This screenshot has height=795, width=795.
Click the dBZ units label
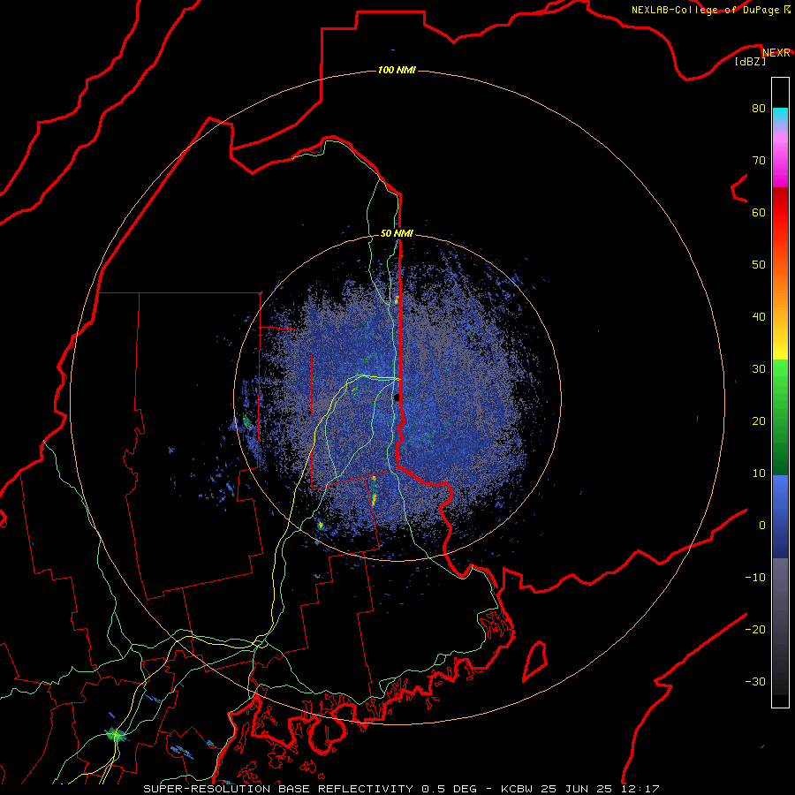[750, 62]
